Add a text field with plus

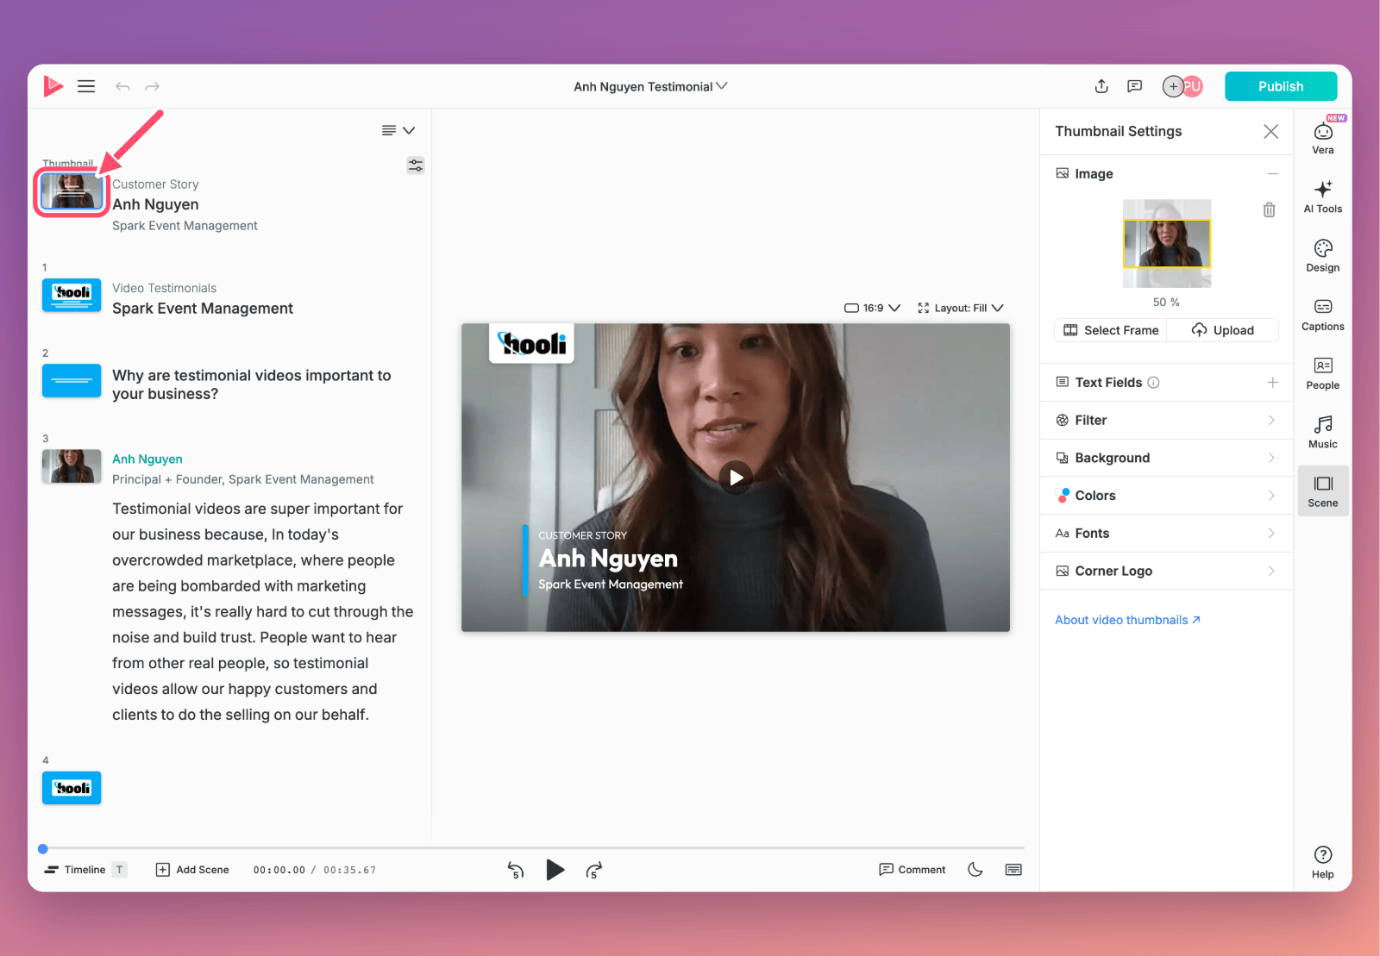coord(1272,383)
